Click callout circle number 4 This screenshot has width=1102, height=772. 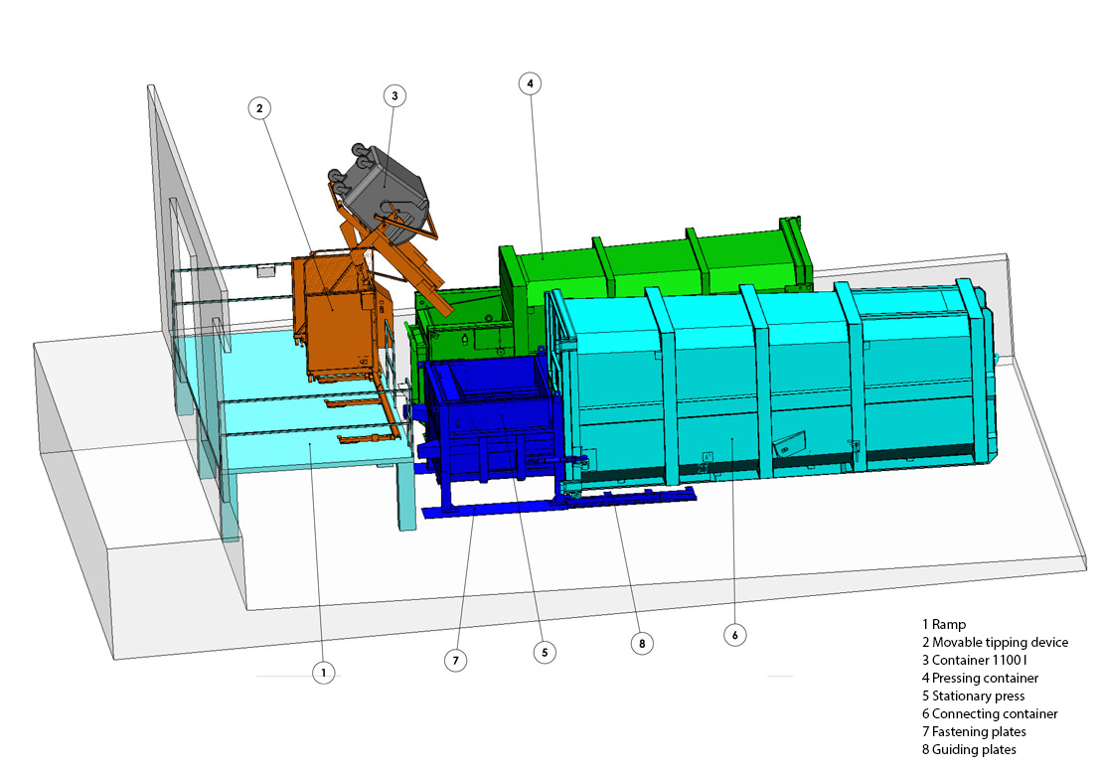pos(530,83)
